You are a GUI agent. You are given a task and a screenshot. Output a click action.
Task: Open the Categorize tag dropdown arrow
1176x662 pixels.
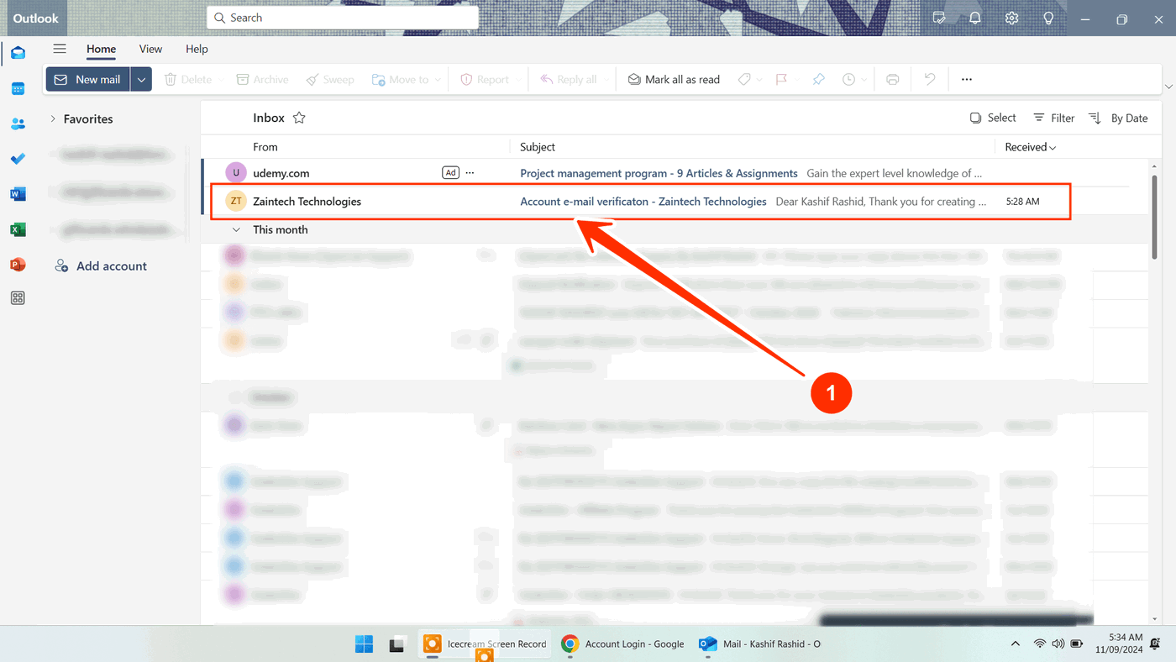[759, 80]
